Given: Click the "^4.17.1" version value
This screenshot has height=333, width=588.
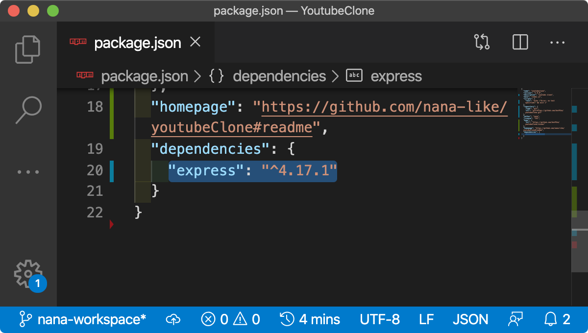Looking at the screenshot, I should click(x=299, y=170).
